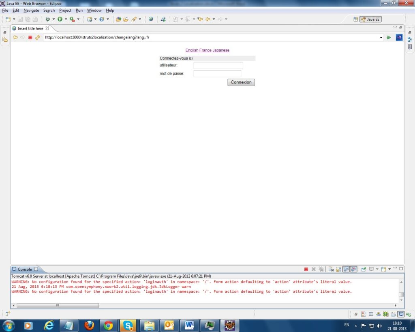Refresh the internal web browser page
Image resolution: width=415 pixels, height=332 pixels.
[x=37, y=37]
